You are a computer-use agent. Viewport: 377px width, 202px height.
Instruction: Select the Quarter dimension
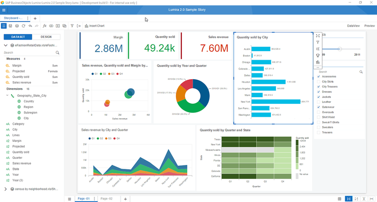coord(17,158)
